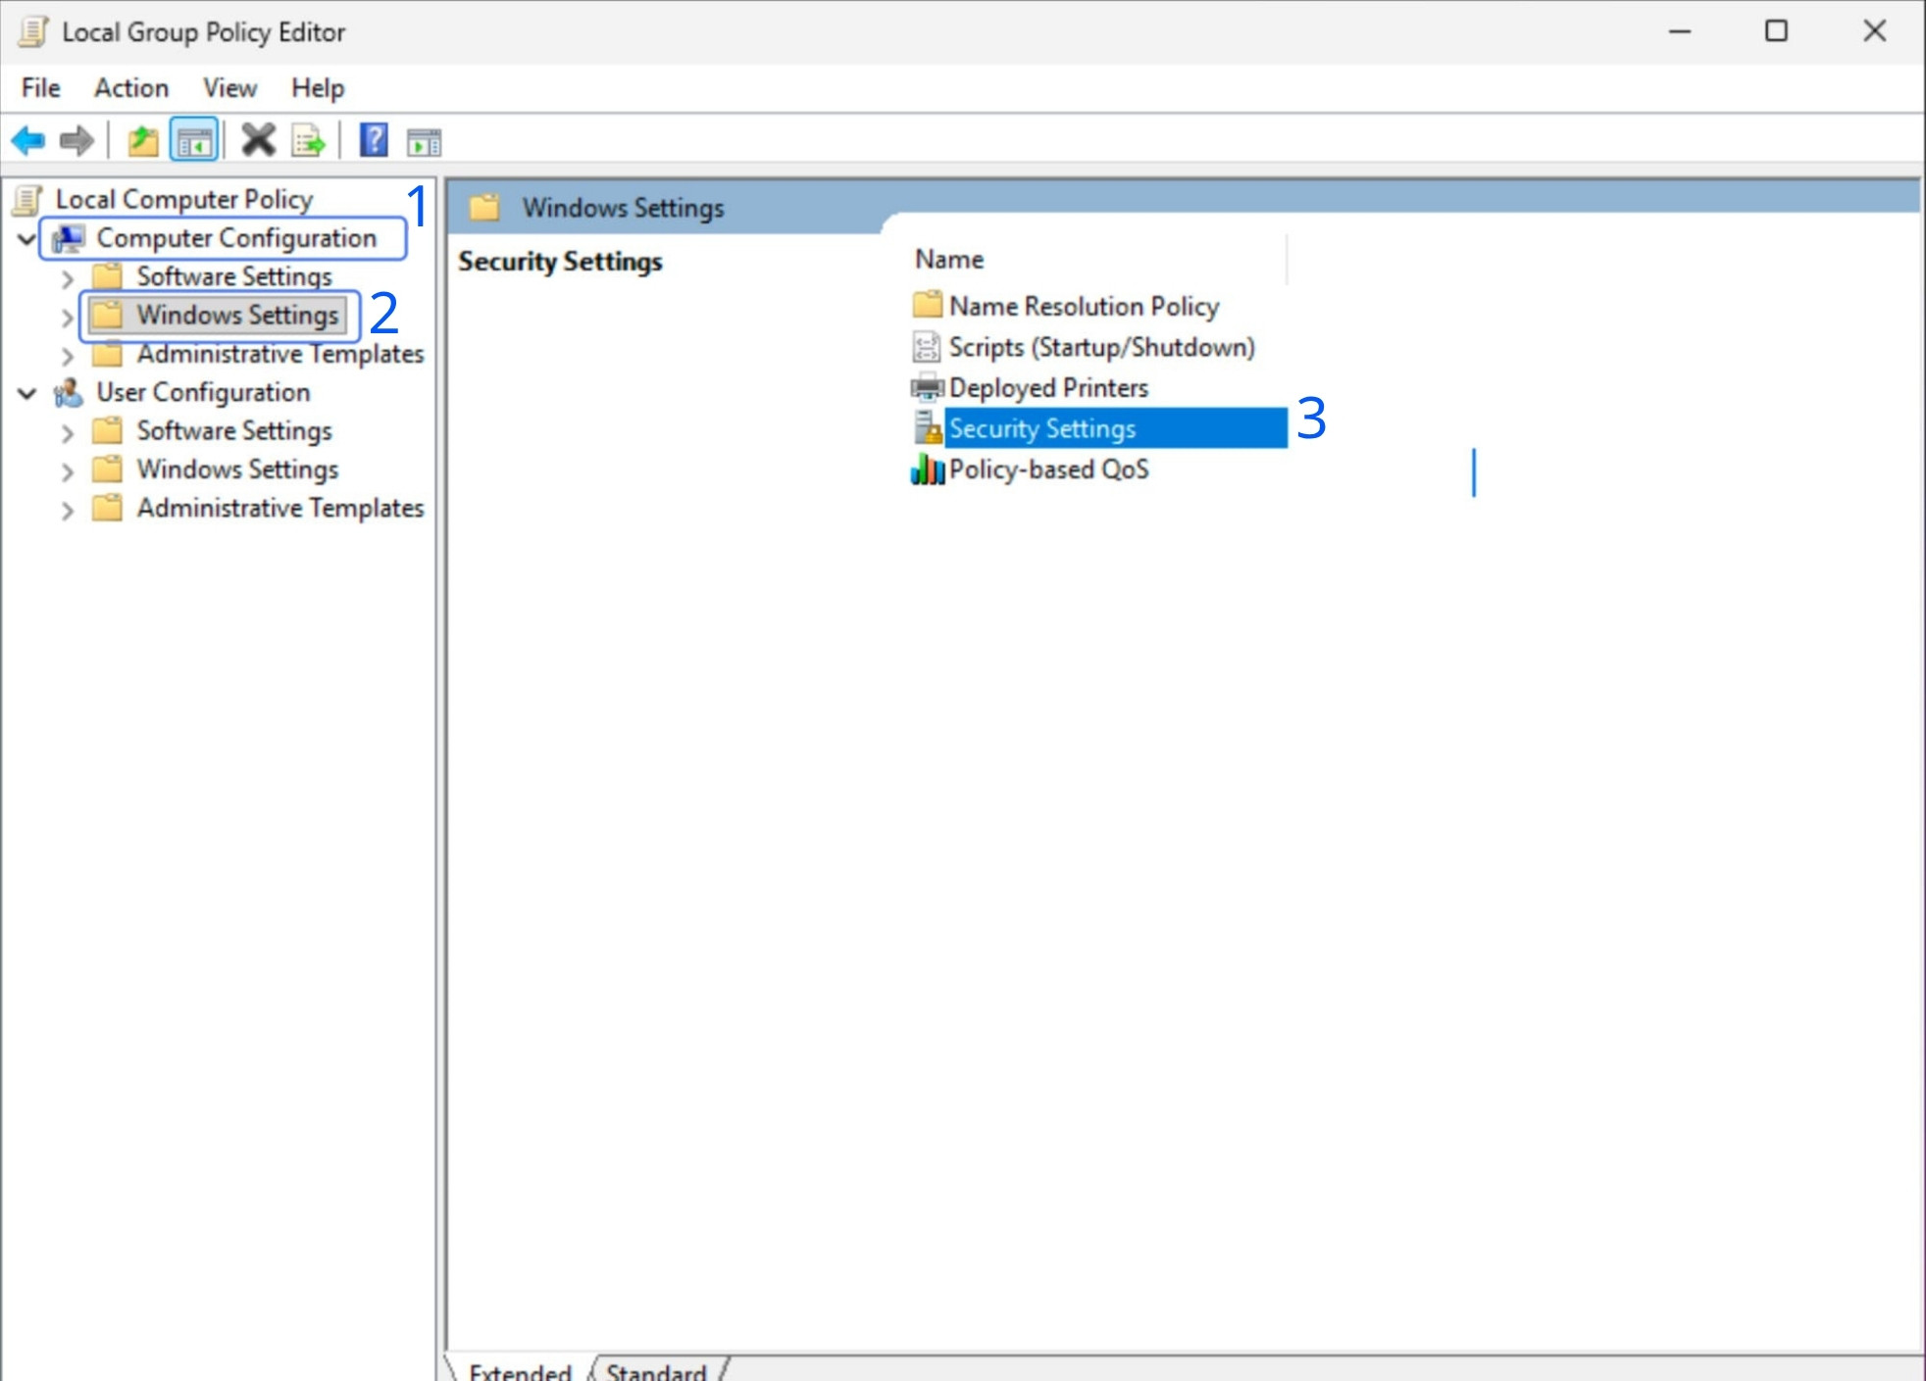Open the Action menu
The width and height of the screenshot is (1926, 1381).
pos(130,88)
